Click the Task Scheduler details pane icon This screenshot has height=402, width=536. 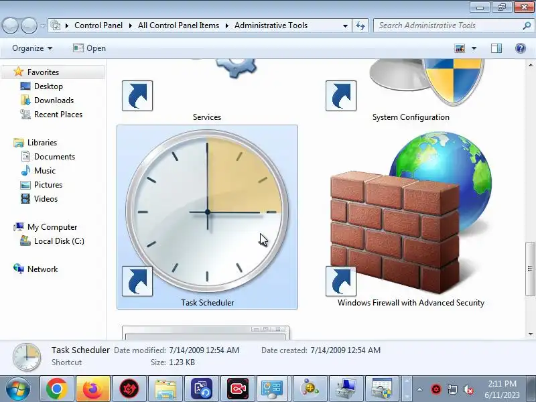coord(27,357)
